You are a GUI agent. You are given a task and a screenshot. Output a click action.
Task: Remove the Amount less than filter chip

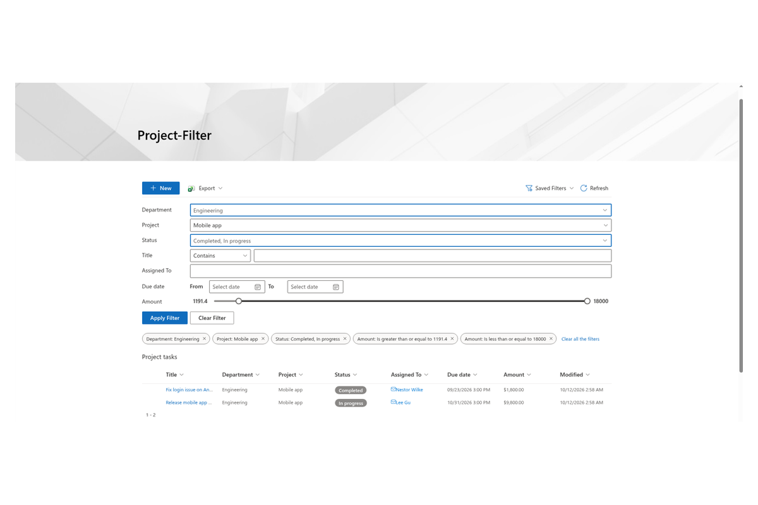coord(551,339)
